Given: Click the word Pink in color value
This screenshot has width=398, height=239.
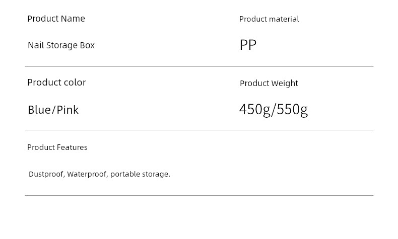Looking at the screenshot, I should tap(68, 110).
